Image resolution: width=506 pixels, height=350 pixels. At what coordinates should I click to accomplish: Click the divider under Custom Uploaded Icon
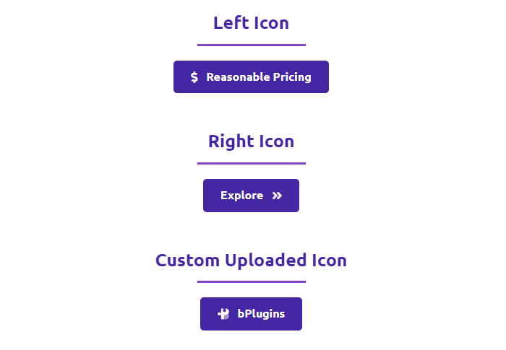tap(251, 281)
